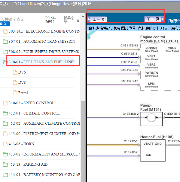Click 413-06 Horn page icon

pos(5,144)
